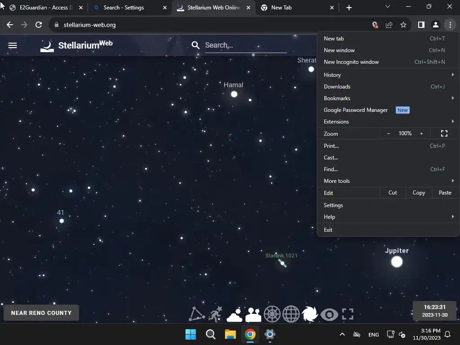Image resolution: width=460 pixels, height=345 pixels.
Task: Close the Stellarium Web Online tab
Action: 248,8
